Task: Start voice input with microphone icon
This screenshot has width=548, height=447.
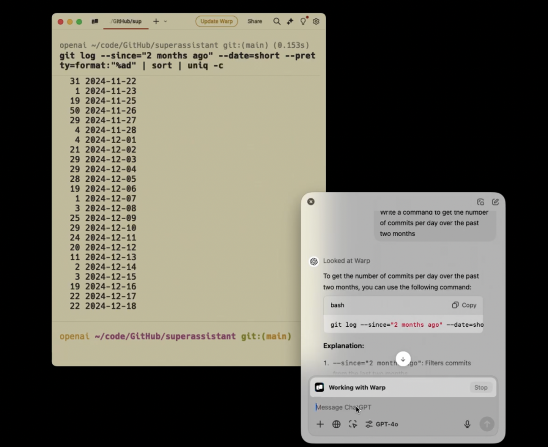Action: 467,424
